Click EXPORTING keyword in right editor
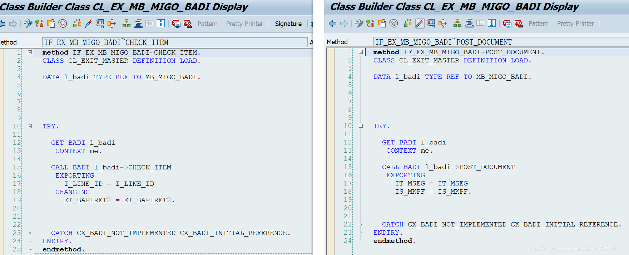Viewport: 629px width, 255px height. point(406,175)
